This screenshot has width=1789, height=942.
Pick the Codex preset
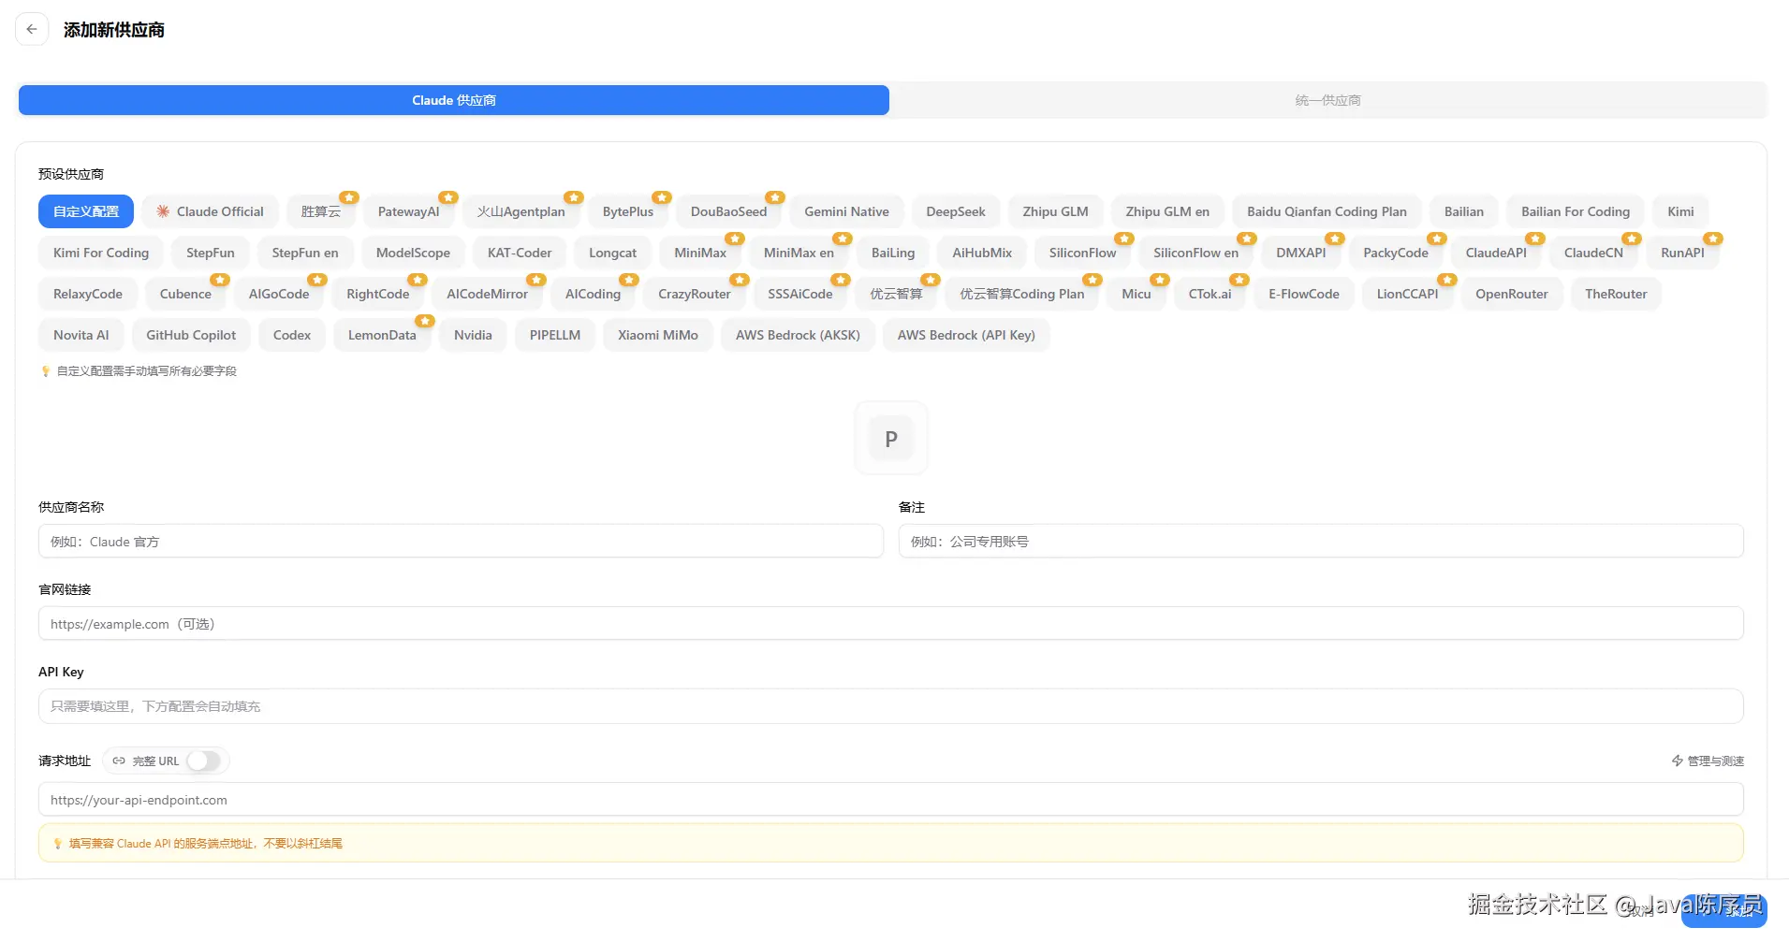[292, 335]
